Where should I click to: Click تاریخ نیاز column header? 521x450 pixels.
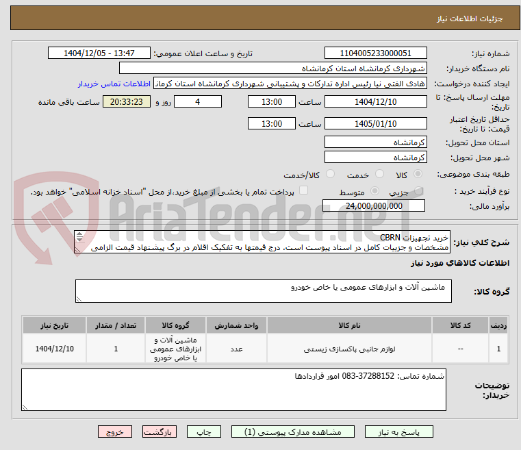[55, 325]
